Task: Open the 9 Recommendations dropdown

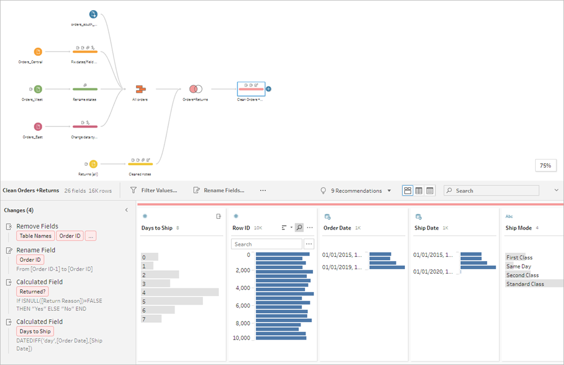Action: [x=389, y=191]
